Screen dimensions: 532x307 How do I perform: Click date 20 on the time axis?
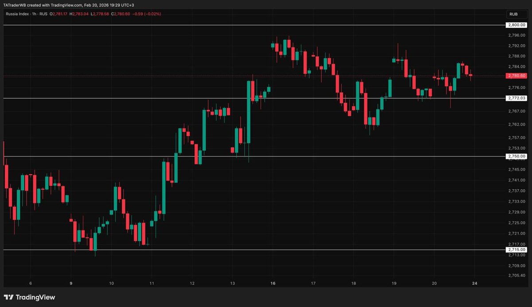pyautogui.click(x=434, y=283)
